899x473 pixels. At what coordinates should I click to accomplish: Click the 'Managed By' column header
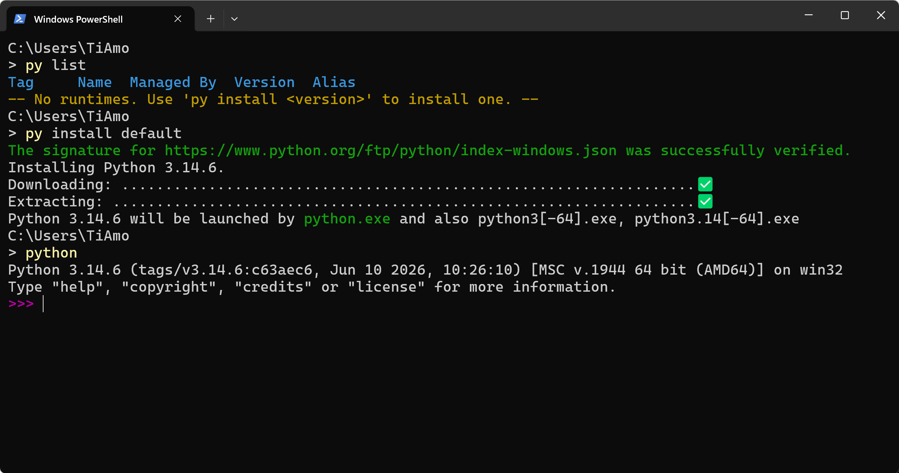click(173, 82)
